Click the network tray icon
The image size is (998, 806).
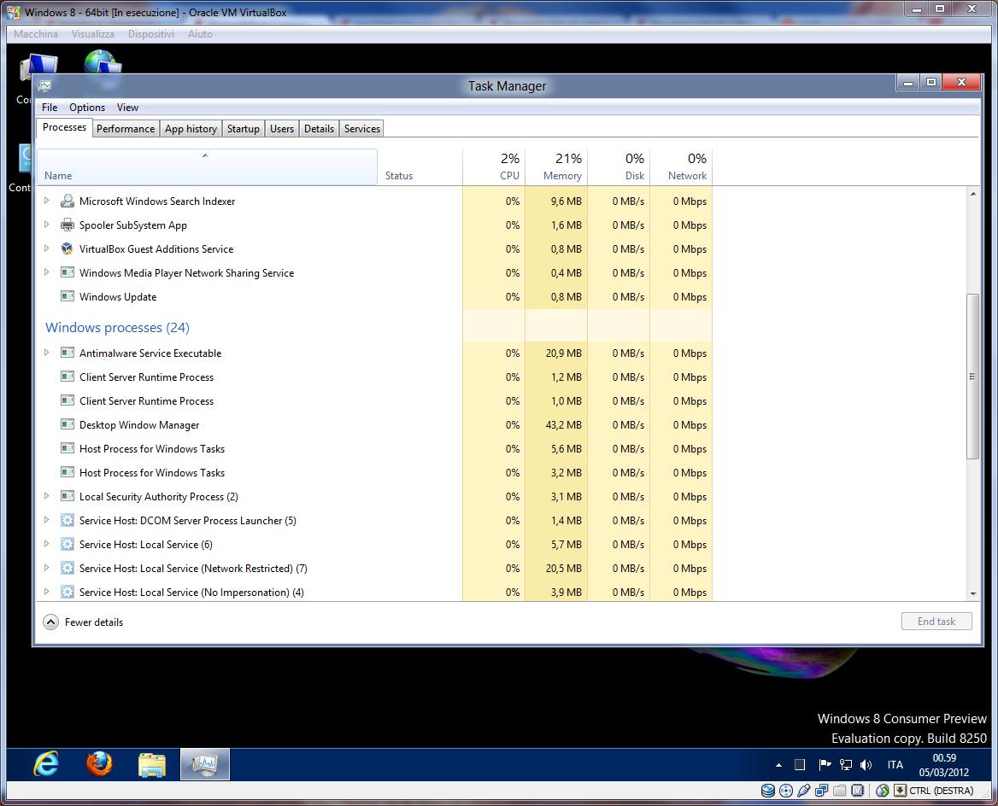tap(845, 765)
